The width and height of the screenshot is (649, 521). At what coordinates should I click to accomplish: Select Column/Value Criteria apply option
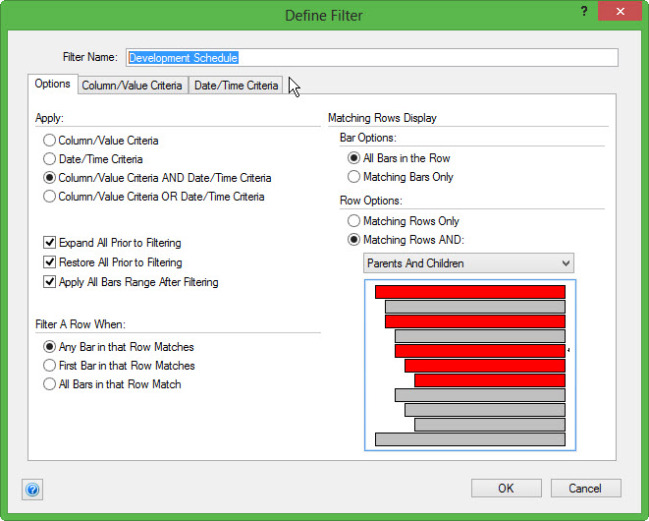click(50, 141)
